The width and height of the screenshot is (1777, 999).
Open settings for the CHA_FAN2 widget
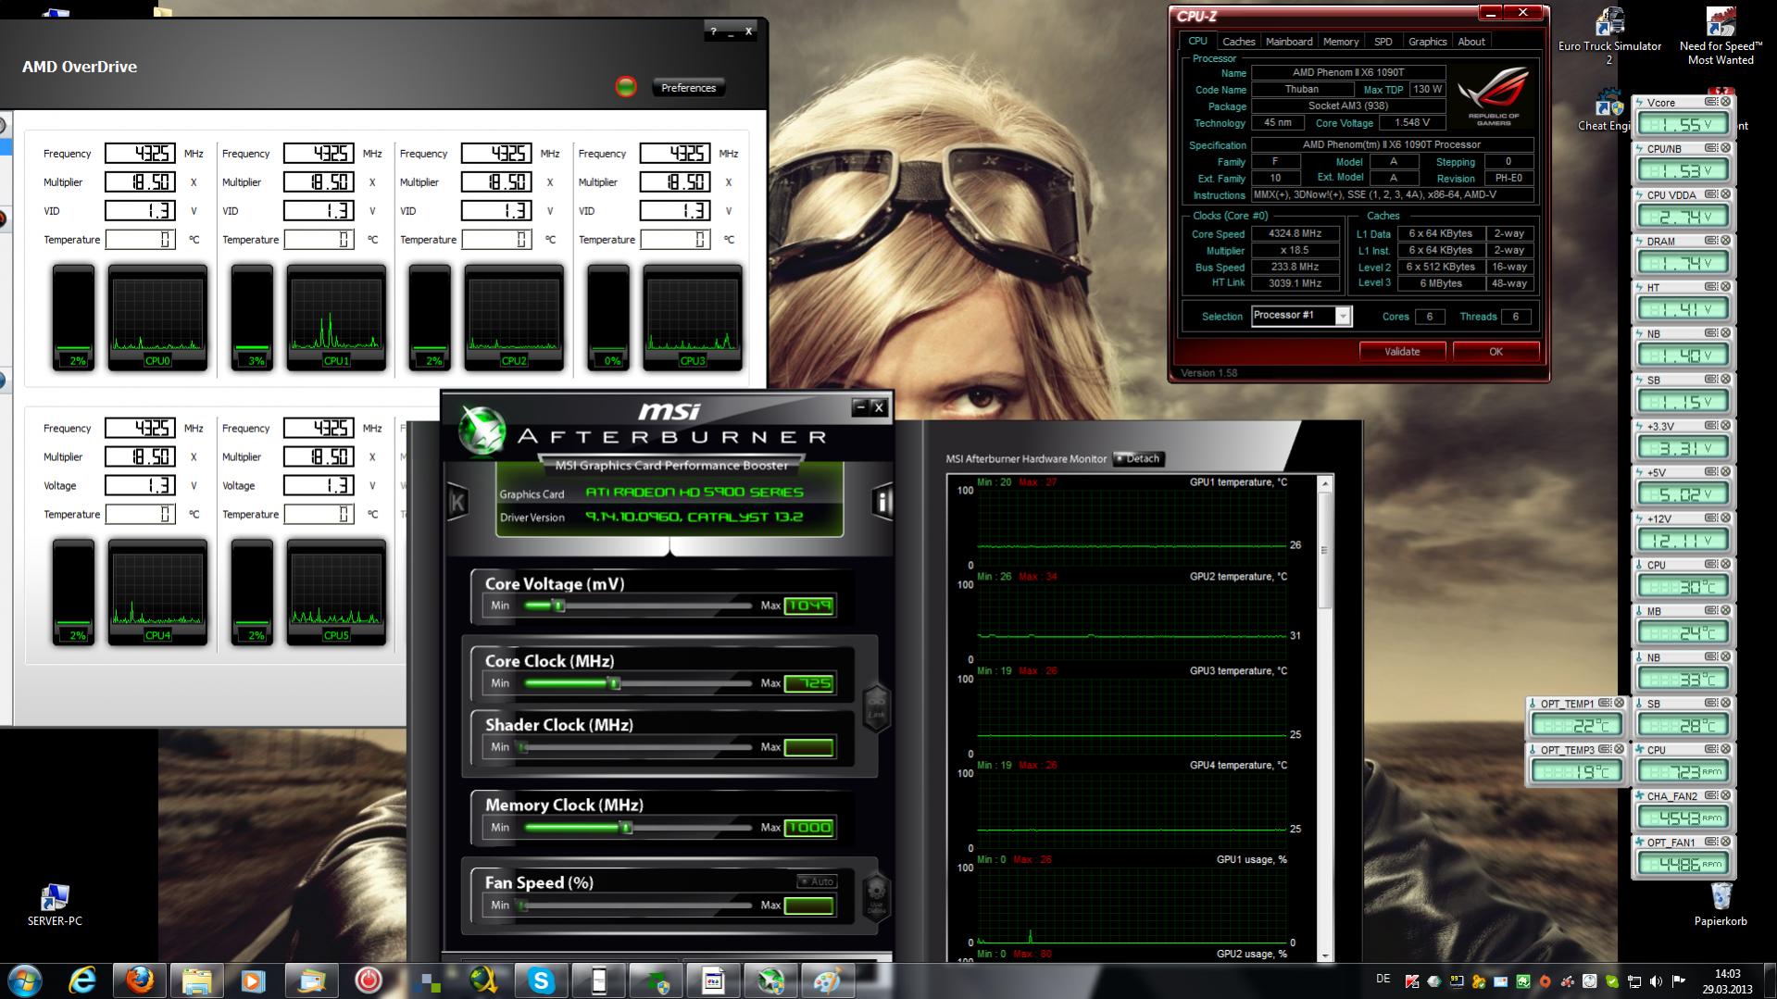pos(1711,796)
